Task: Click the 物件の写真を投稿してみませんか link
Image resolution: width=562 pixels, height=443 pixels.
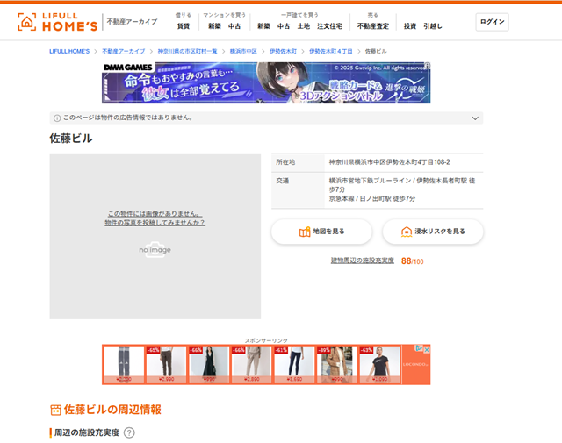Action: click(155, 223)
